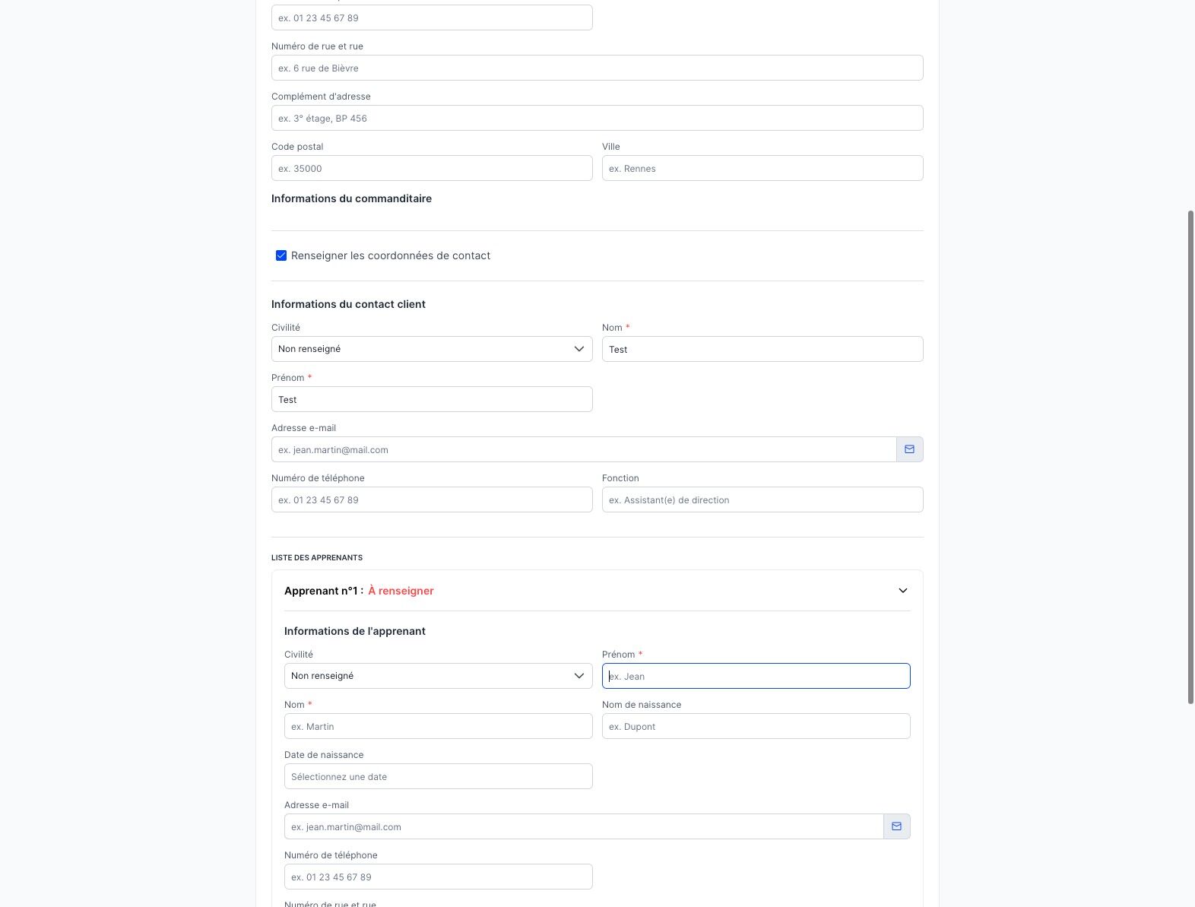Click the client contact Fonction field

click(762, 499)
